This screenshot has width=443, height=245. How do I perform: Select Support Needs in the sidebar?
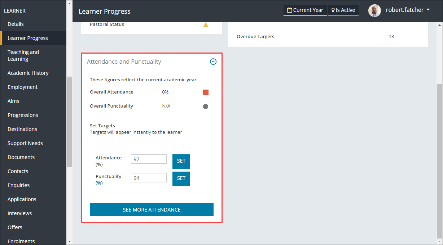(25, 143)
